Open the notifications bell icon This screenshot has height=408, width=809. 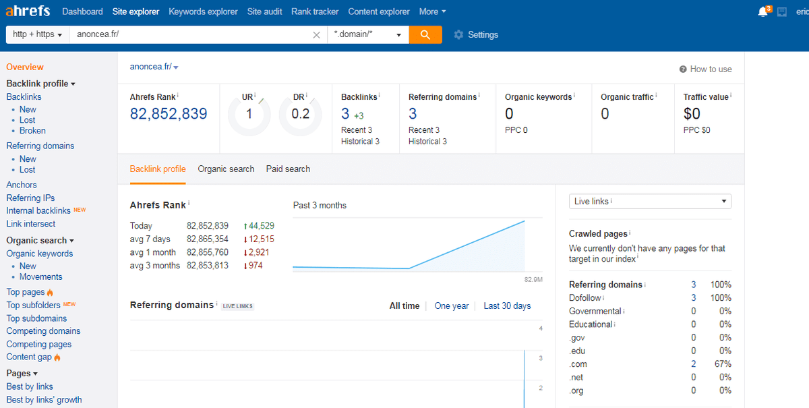point(762,11)
